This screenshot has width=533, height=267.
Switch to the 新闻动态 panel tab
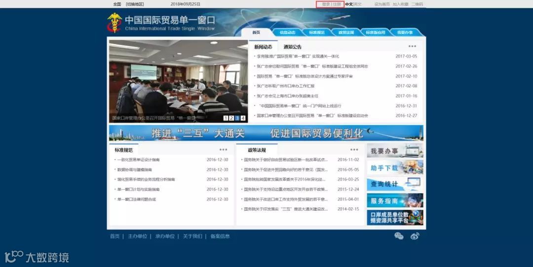point(263,47)
